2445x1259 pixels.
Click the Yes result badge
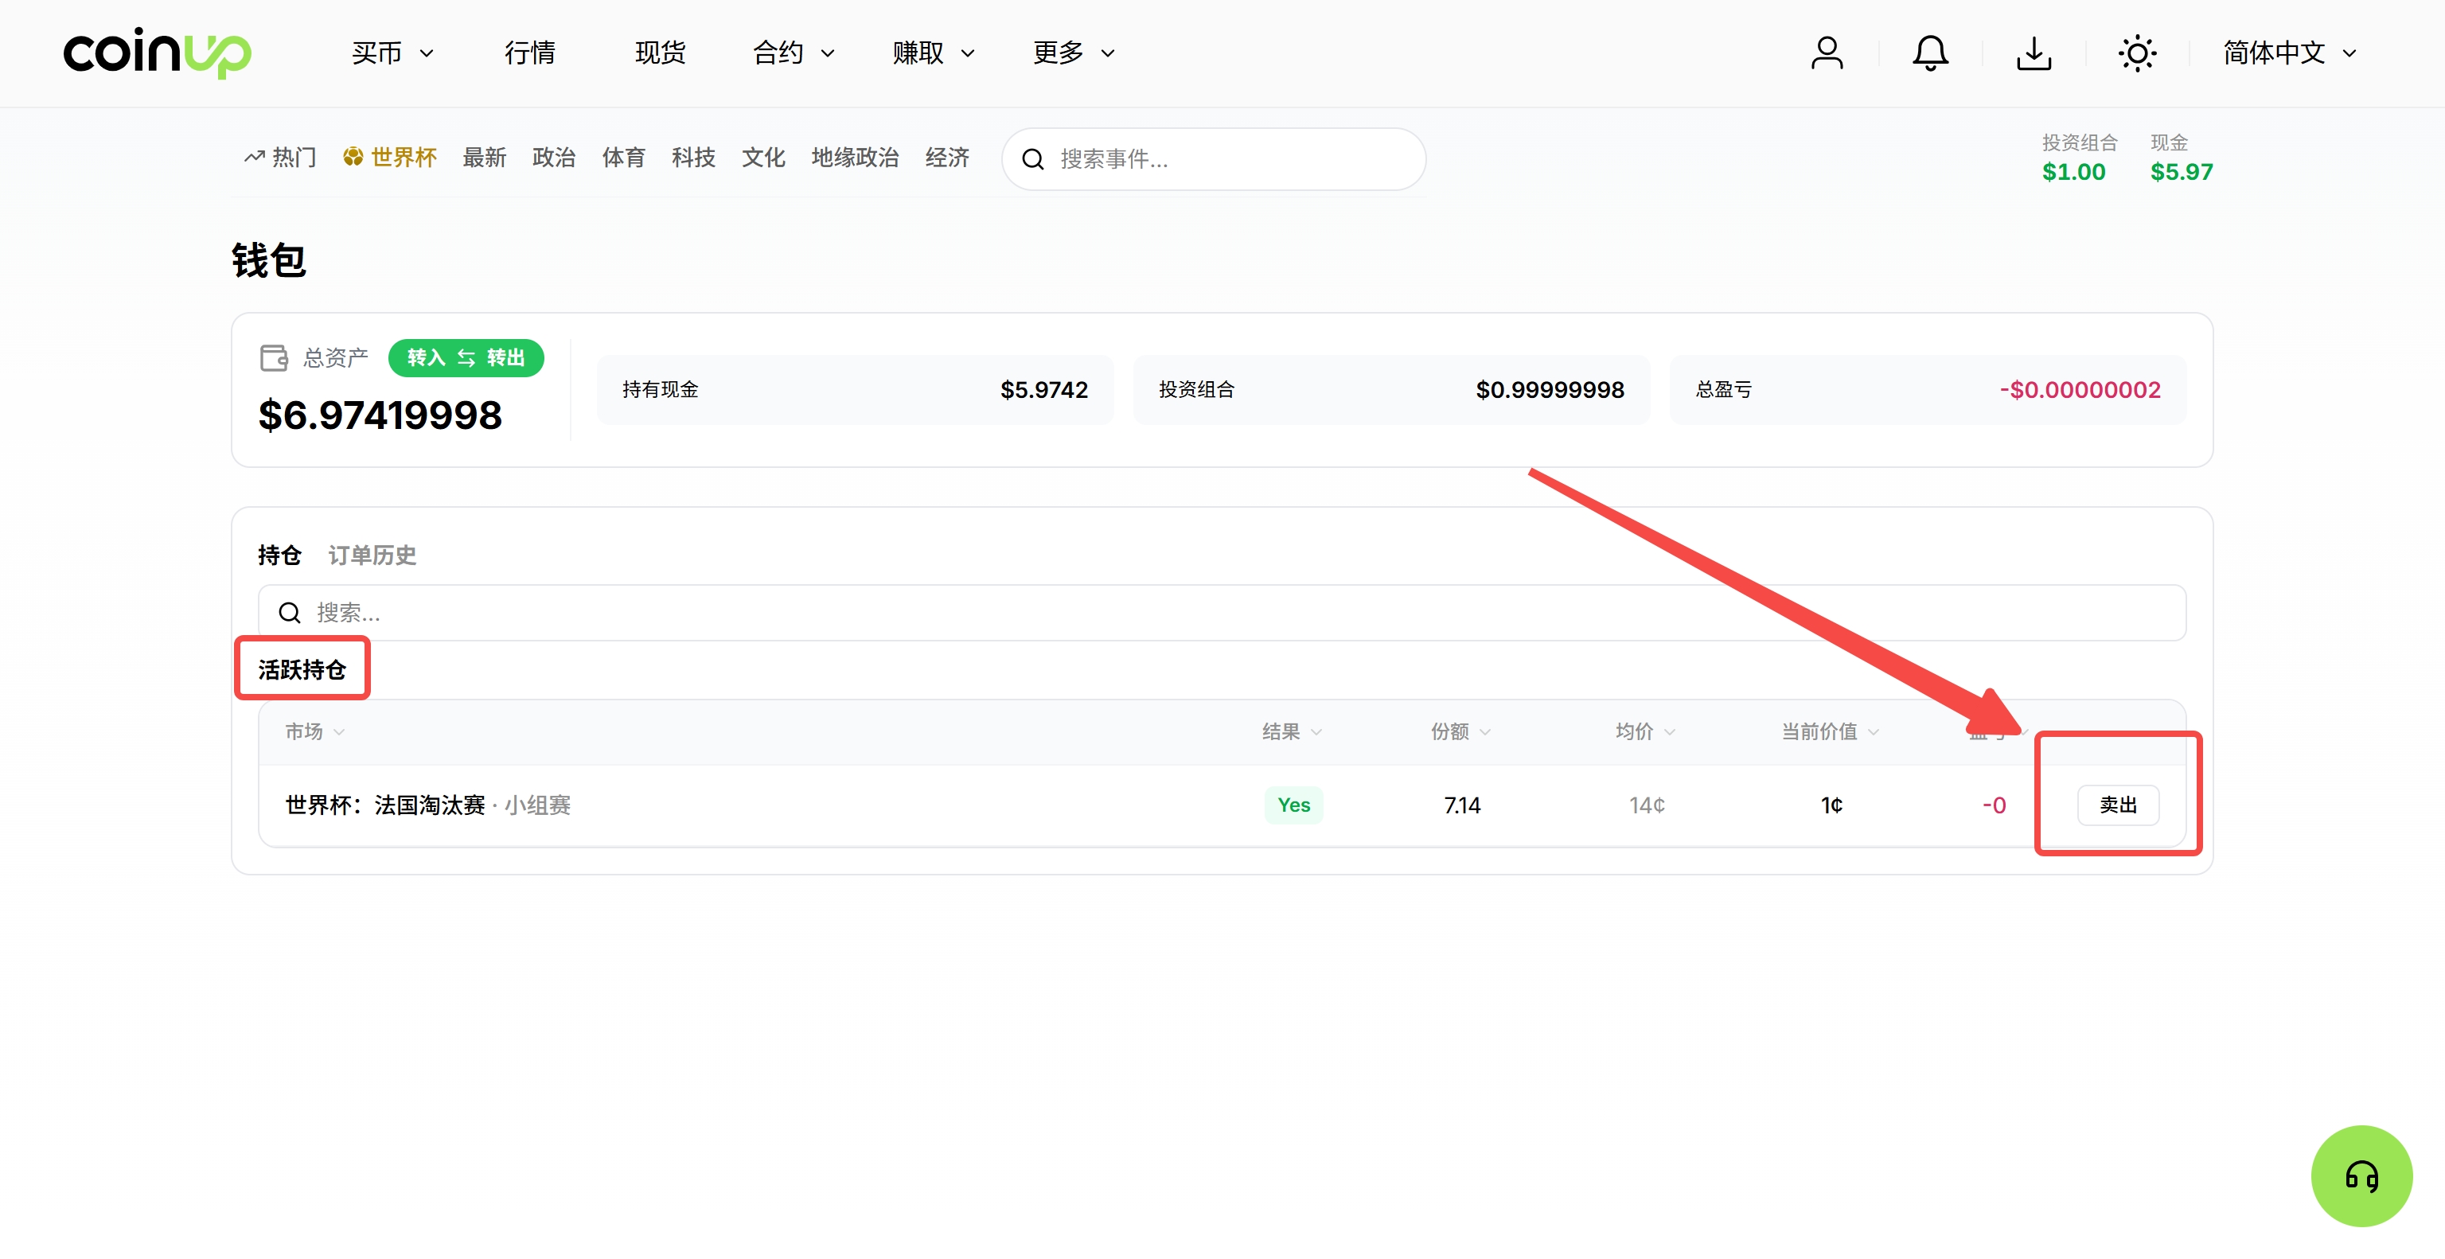[x=1293, y=805]
